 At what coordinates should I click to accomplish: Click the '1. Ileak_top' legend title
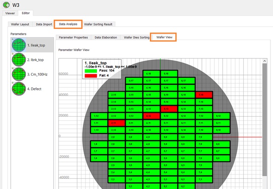pyautogui.click(x=95, y=63)
